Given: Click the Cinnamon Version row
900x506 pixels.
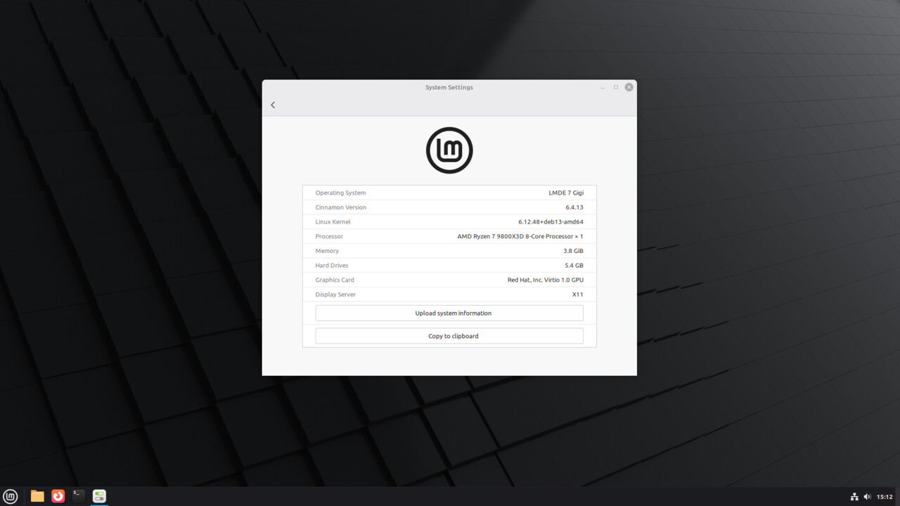Looking at the screenshot, I should click(449, 207).
